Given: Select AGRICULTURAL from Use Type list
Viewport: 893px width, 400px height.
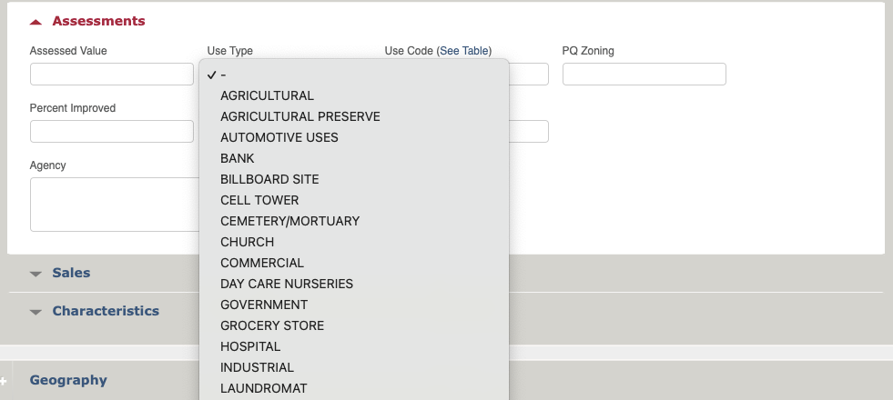Looking at the screenshot, I should [x=354, y=95].
